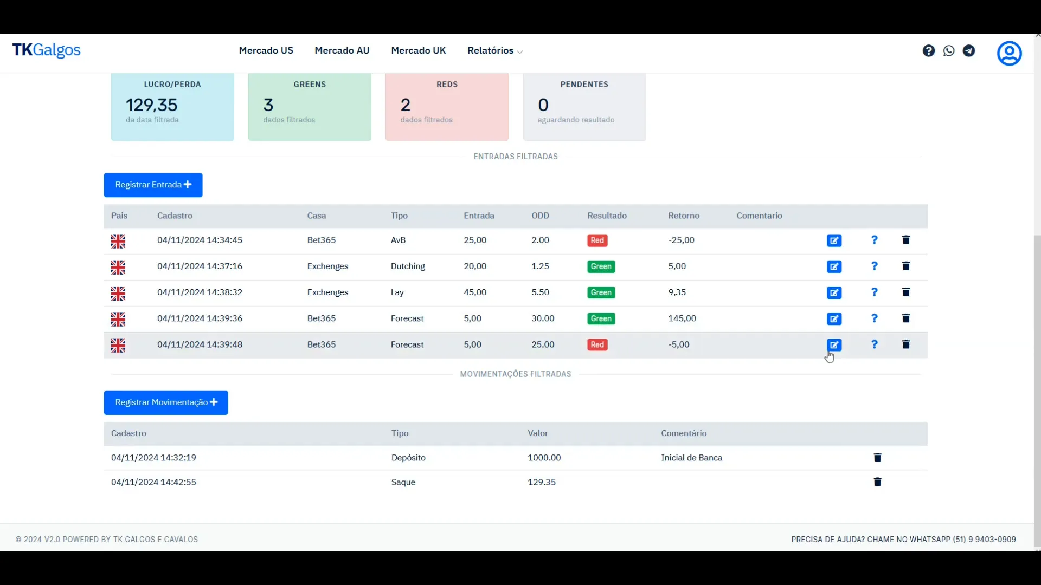
Task: Delete the 14:34:45 AvB entry
Action: point(905,240)
